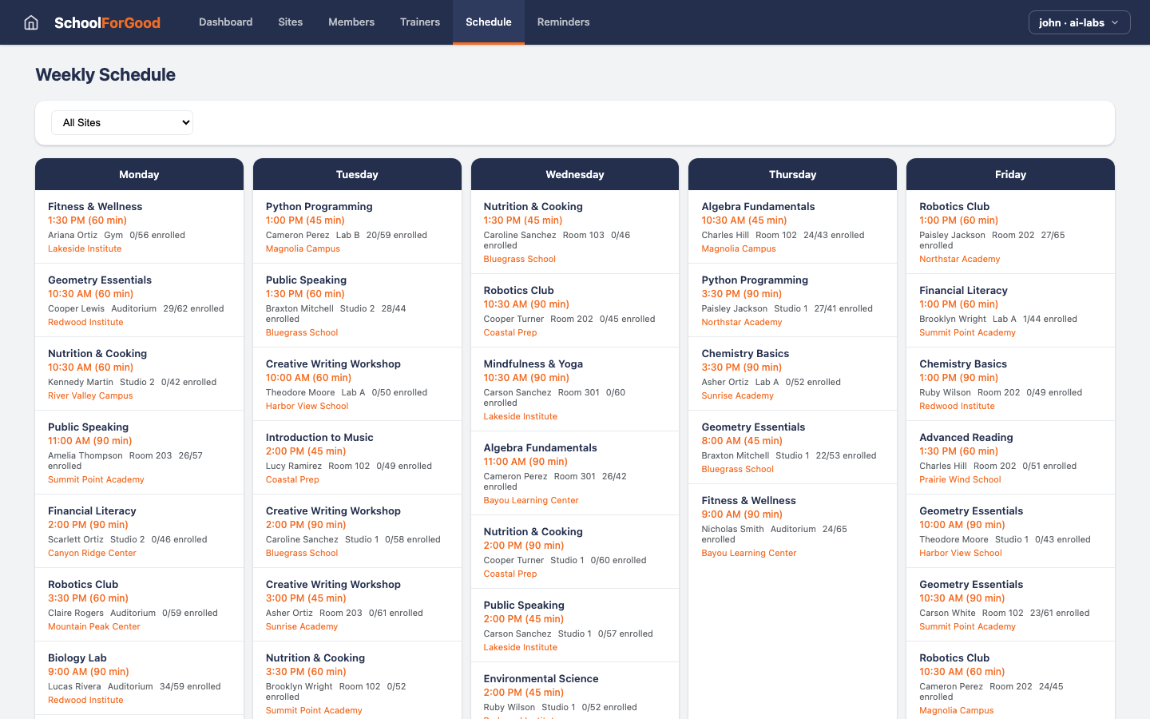Image resolution: width=1150 pixels, height=719 pixels.
Task: Click the home icon in the navbar
Action: tap(30, 22)
